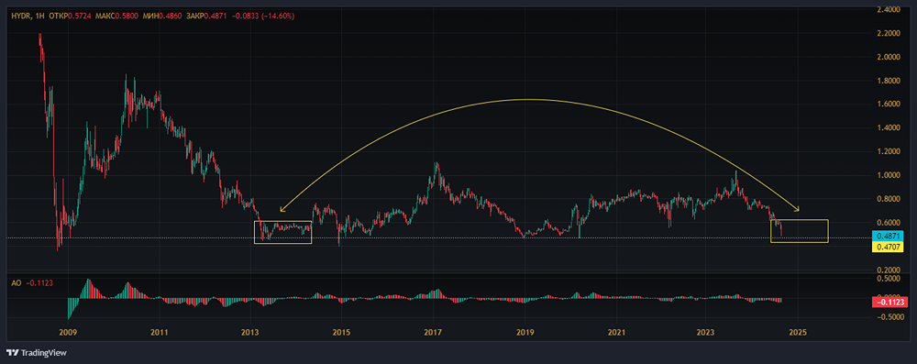This screenshot has width=917, height=364.
Task: Click the 2017 label on time axis
Action: 433,333
